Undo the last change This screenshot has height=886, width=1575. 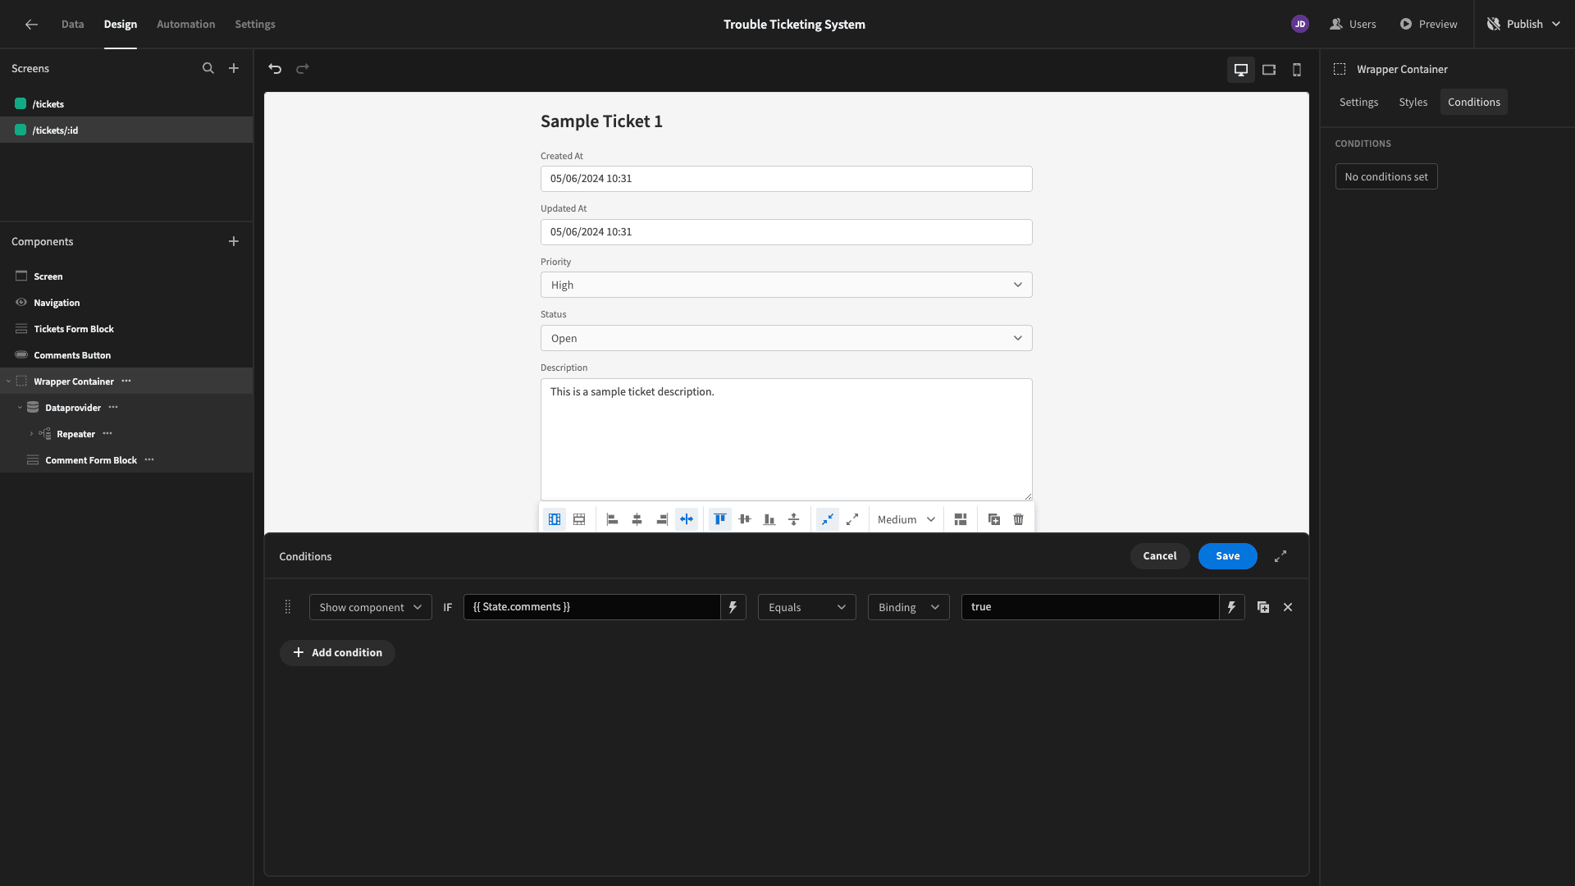click(275, 69)
